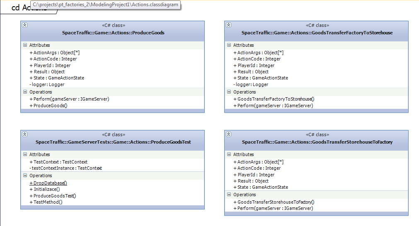Collapse Attributes section in GoodsTransferFactoryToStorehouse class
419x226 pixels.
[x=229, y=45]
